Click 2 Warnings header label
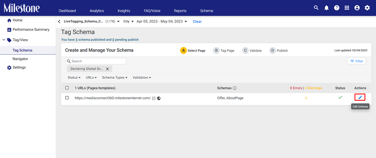 (x=313, y=88)
